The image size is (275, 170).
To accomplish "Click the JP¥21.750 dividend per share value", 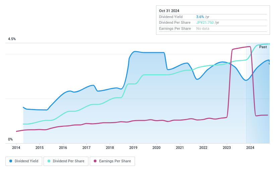I will click(x=205, y=23).
